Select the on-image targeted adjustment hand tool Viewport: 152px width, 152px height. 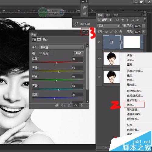pos(34,53)
